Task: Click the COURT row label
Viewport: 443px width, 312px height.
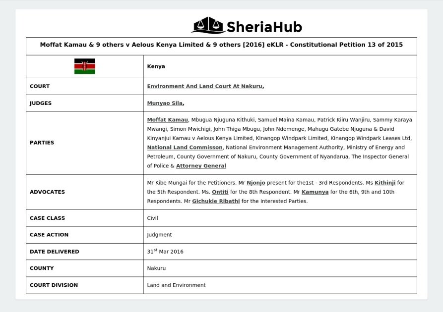Action: coord(40,86)
